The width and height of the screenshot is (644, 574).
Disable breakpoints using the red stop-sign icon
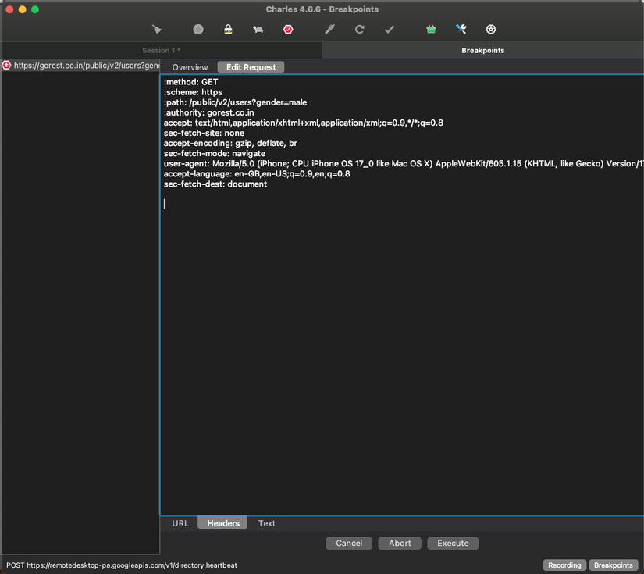(288, 29)
